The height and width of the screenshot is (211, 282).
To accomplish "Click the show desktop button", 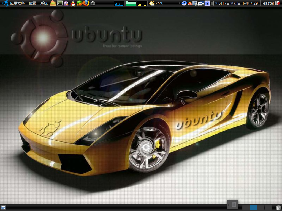I will pos(3,208).
